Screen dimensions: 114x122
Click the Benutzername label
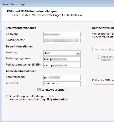15,77
